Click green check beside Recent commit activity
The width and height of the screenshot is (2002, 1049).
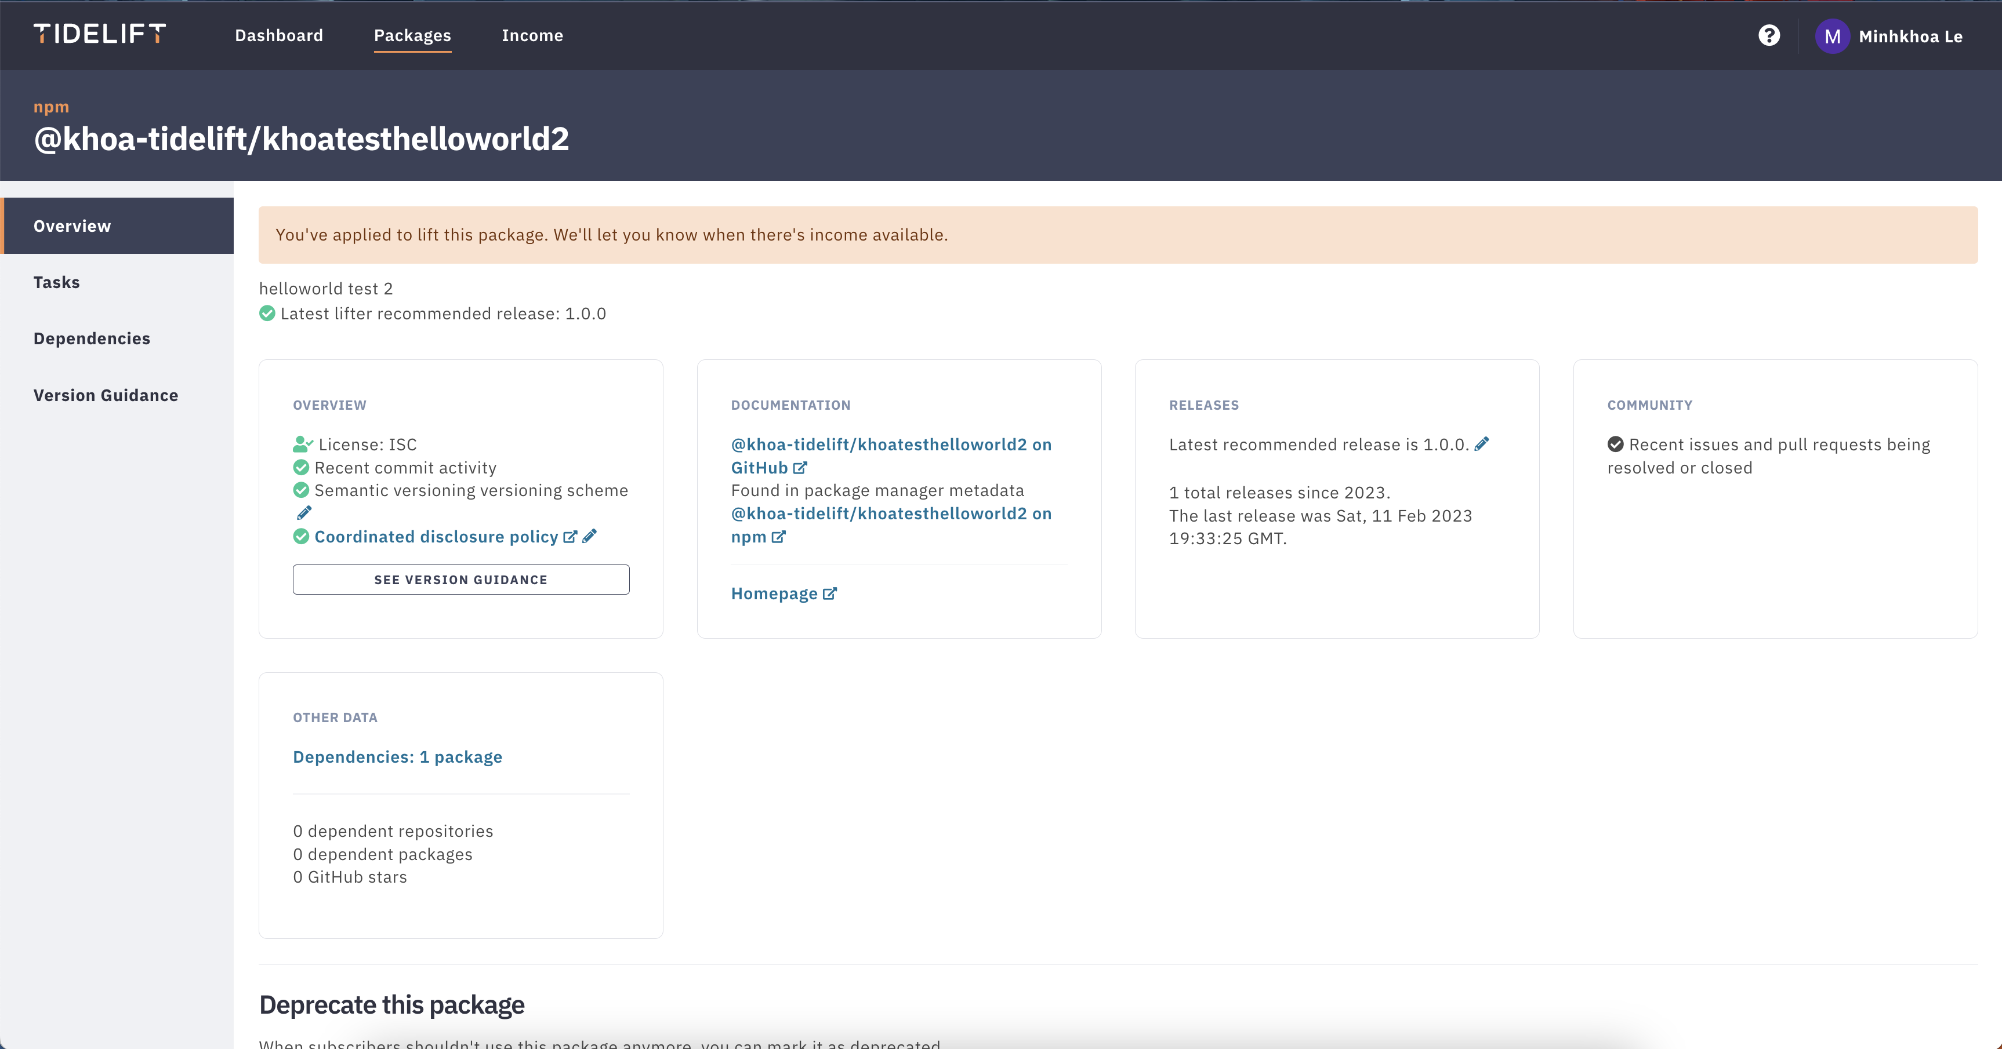pos(301,468)
